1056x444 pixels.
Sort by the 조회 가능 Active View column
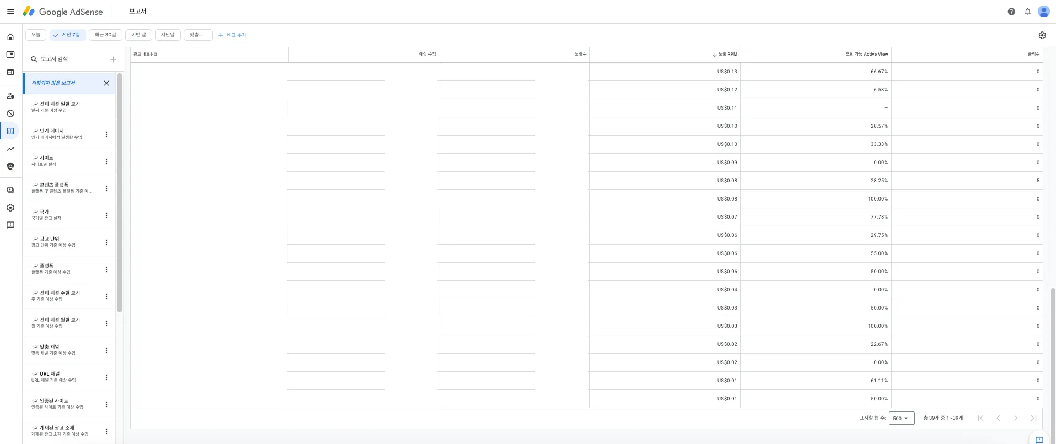coord(867,55)
